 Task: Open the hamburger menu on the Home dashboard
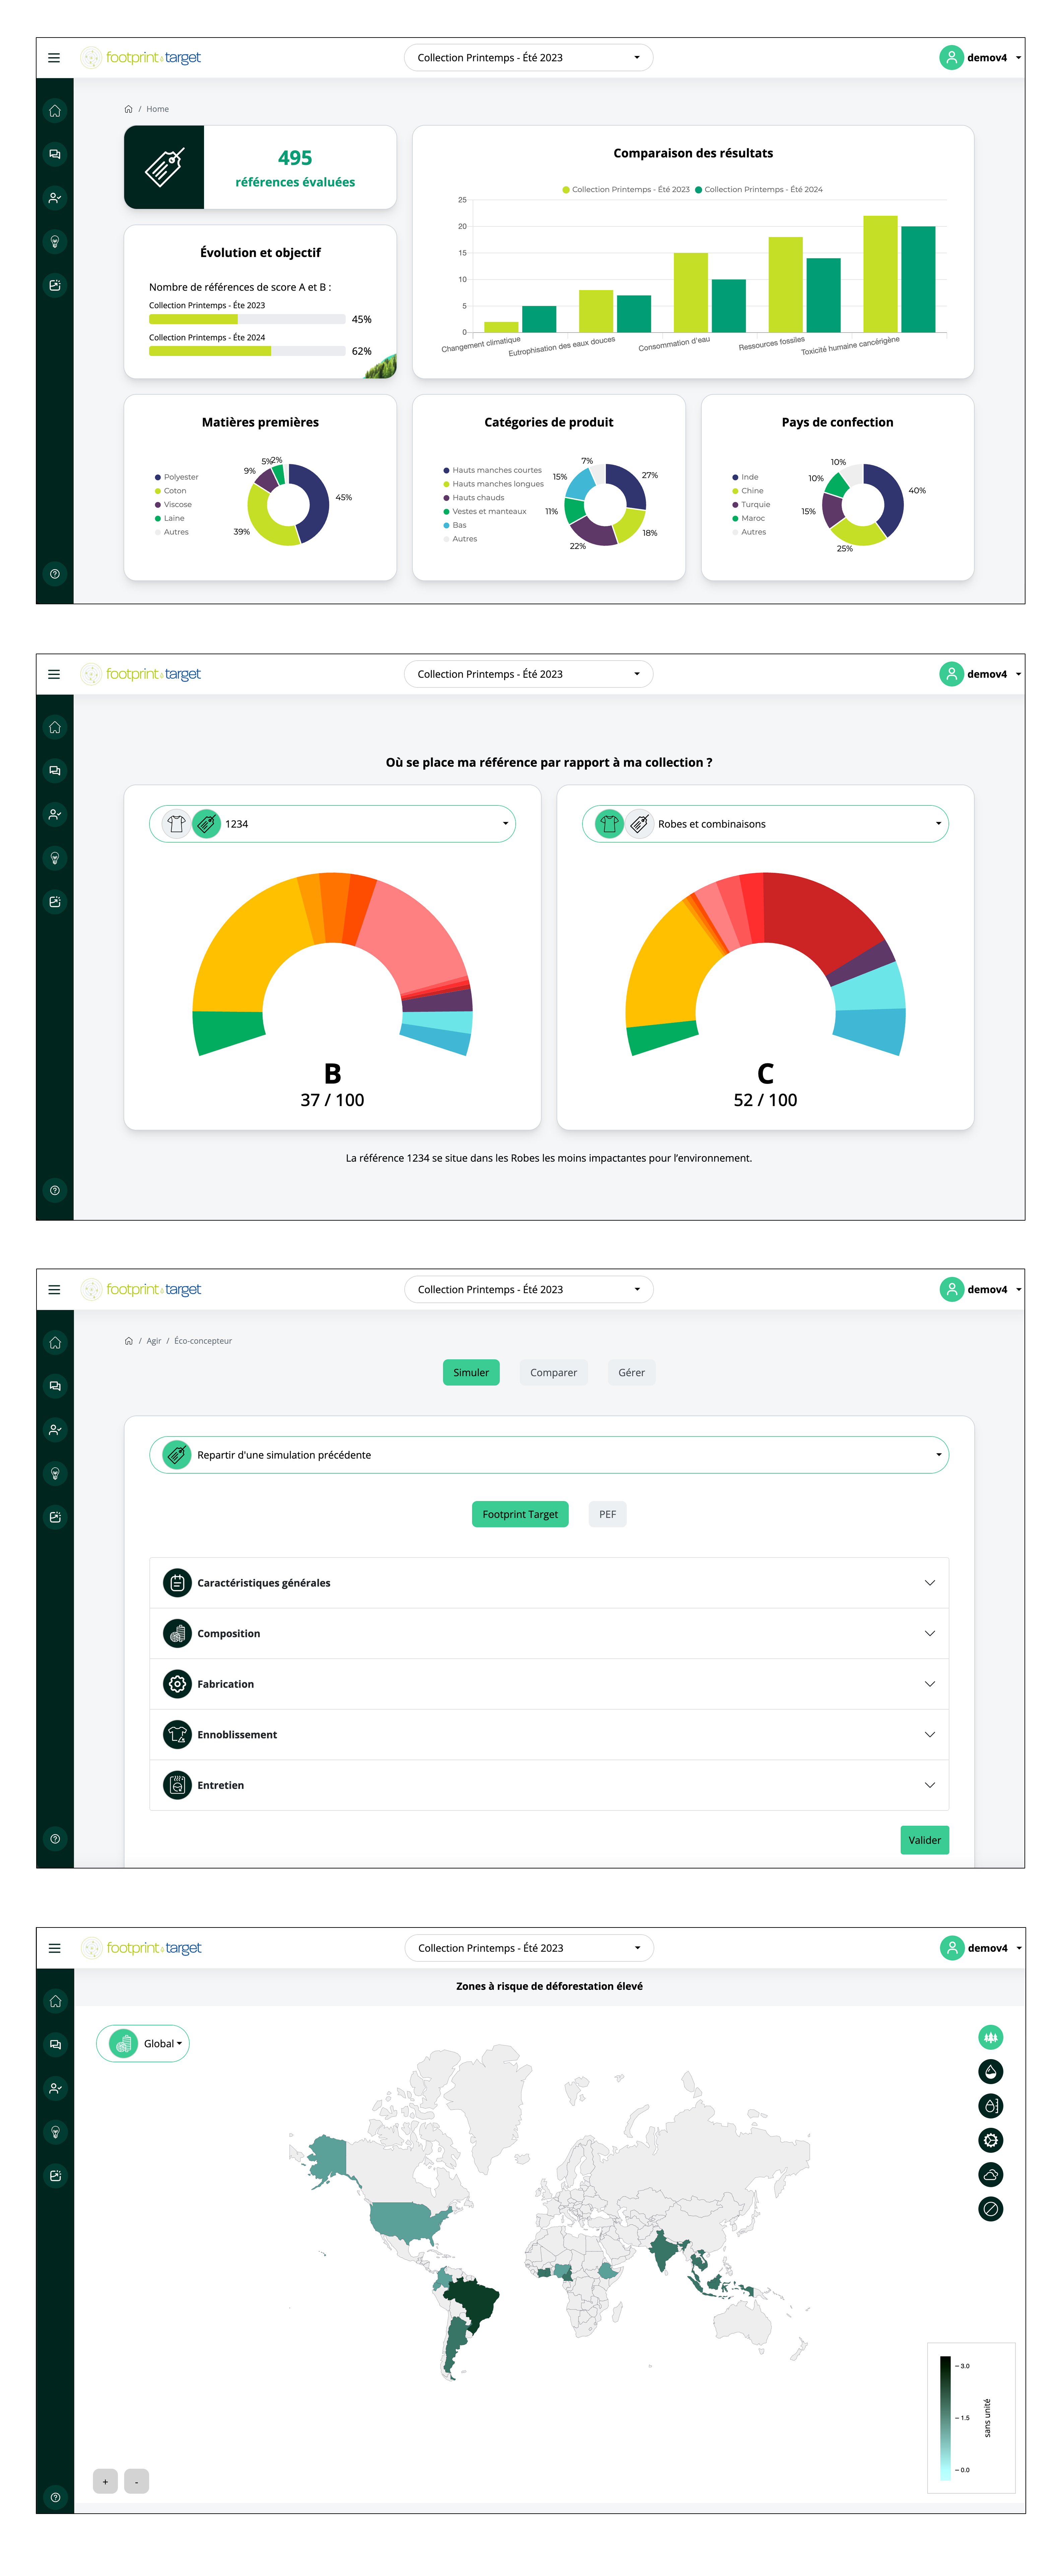pyautogui.click(x=54, y=58)
